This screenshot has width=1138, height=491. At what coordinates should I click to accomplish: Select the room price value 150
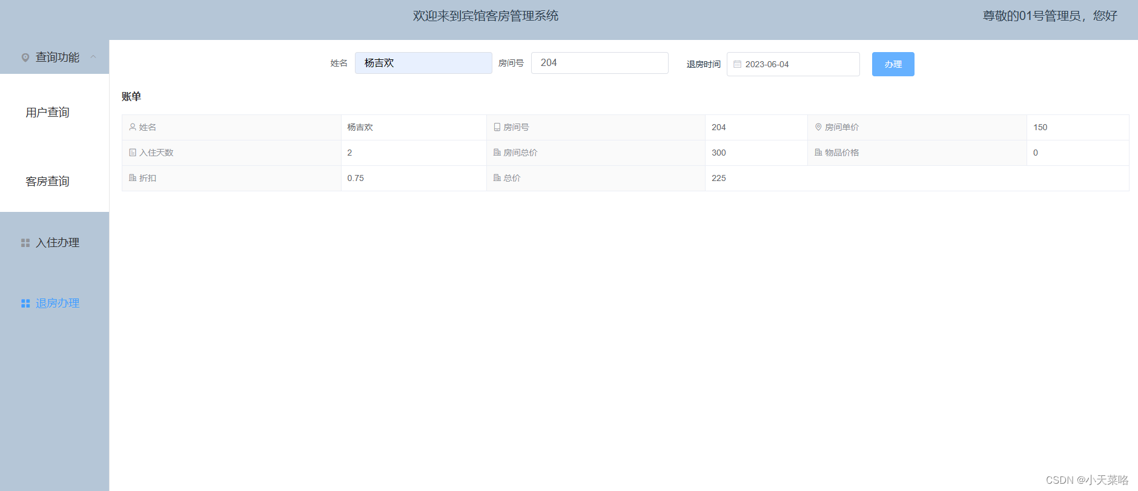(1040, 127)
